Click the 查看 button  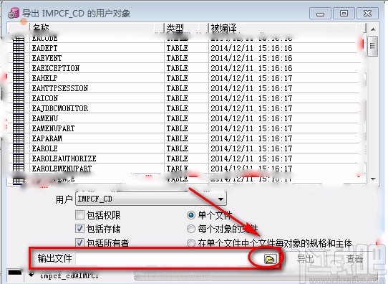[x=354, y=259]
